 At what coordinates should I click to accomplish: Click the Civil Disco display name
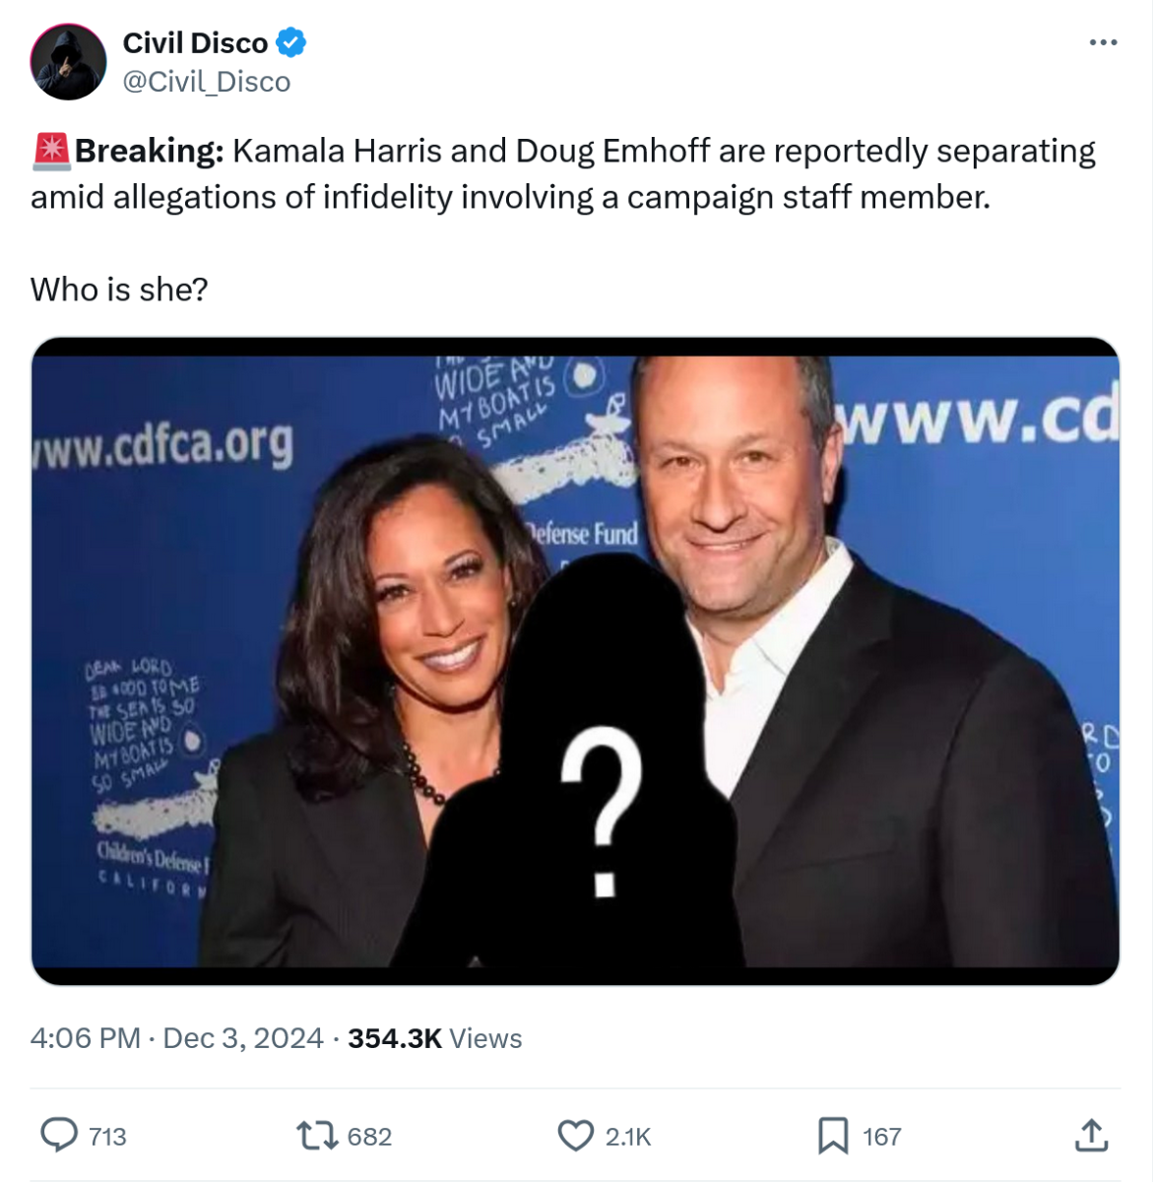click(x=195, y=42)
